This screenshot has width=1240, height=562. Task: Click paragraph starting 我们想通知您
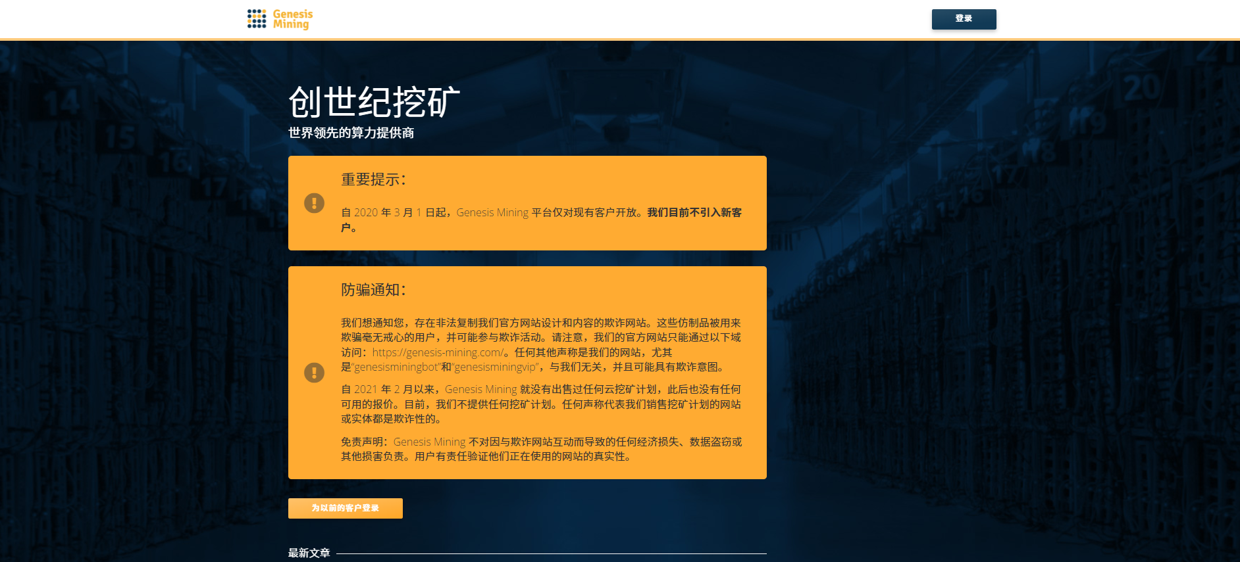click(x=541, y=344)
